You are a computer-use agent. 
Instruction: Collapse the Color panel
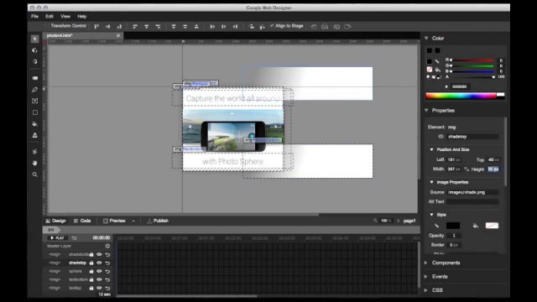pos(426,38)
